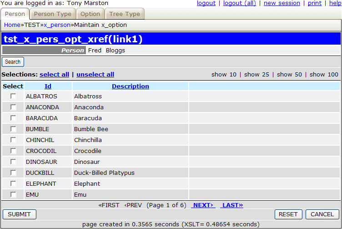Click the RESET button
Image resolution: width=342 pixels, height=229 pixels.
(288, 214)
